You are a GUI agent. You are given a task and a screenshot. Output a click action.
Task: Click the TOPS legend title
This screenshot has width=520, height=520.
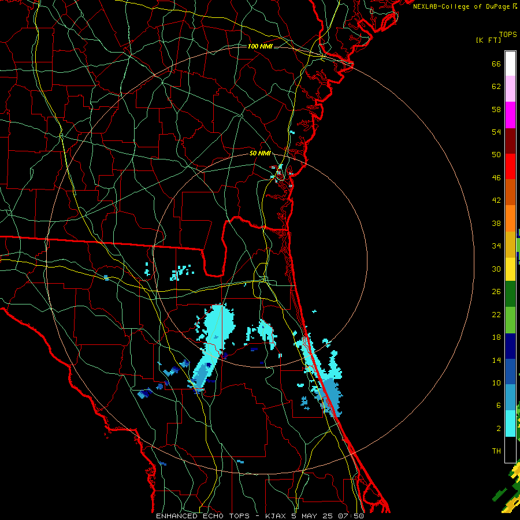tap(508, 34)
